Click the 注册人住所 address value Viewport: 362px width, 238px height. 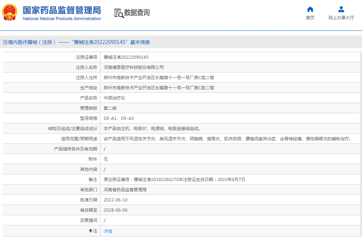[x=159, y=78]
